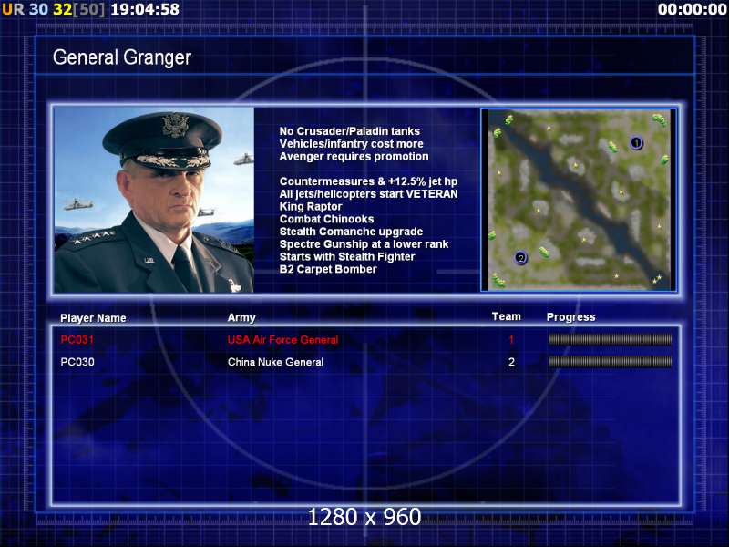
Task: Select PC031 player row
Action: 366,339
